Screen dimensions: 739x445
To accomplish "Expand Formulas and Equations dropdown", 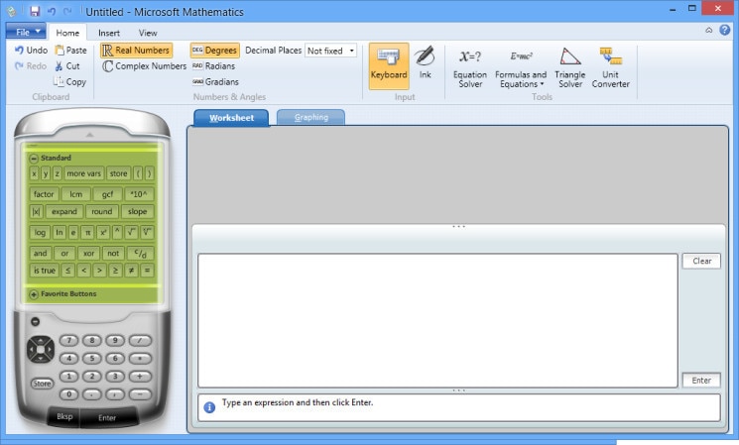I will 521,67.
